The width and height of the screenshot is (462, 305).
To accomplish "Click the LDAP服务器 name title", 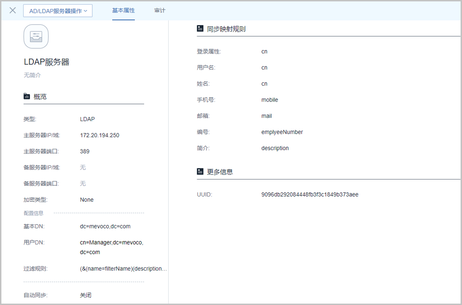I will pyautogui.click(x=47, y=62).
